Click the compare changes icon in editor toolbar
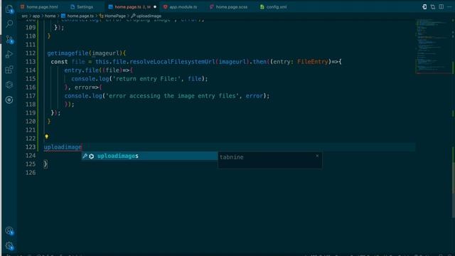The height and width of the screenshot is (256, 455). (x=433, y=6)
